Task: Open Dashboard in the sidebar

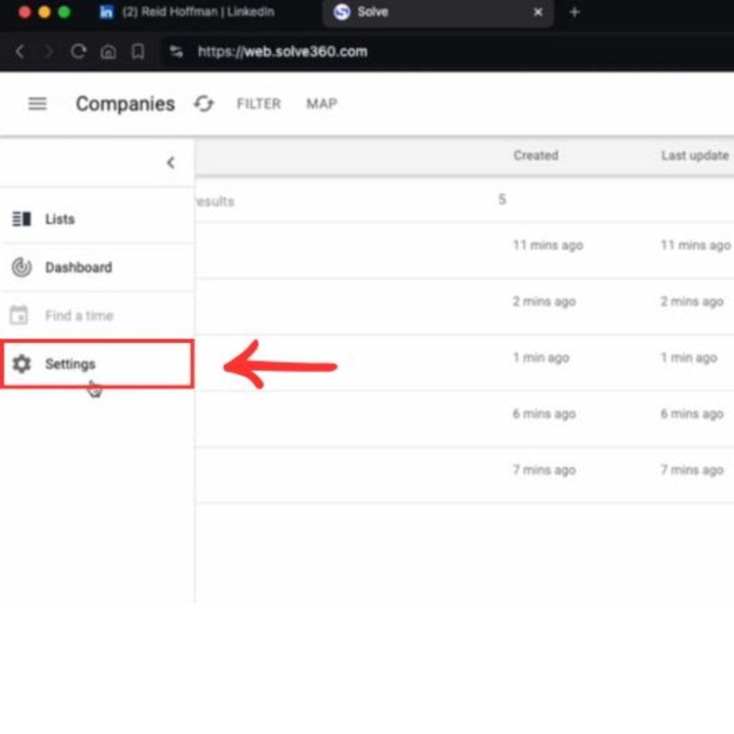Action: click(97, 267)
